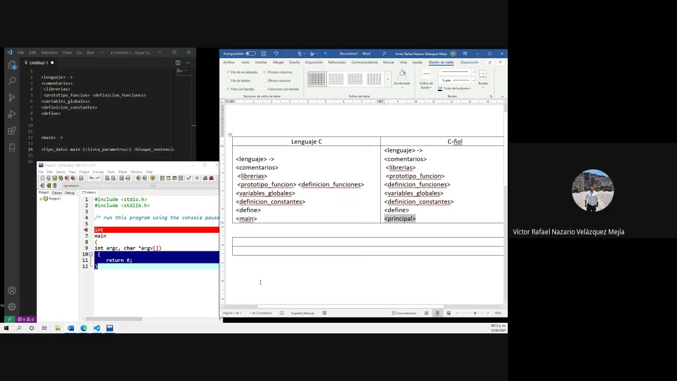Screen dimensions: 677x381
Task: Open Word Comments icon in ribbon
Action: coord(500,62)
